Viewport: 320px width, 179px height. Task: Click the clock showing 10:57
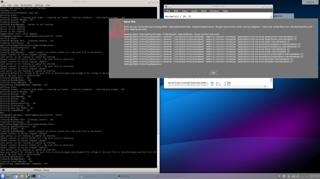pos(314,176)
